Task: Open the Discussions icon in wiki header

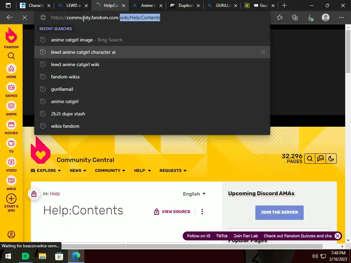Action: tap(320, 159)
